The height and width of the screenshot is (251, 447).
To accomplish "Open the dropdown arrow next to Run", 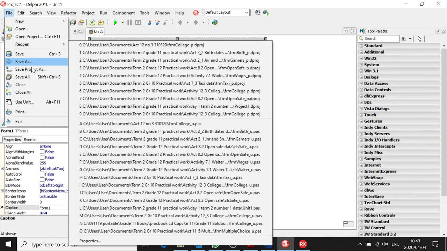I will pos(123,22).
